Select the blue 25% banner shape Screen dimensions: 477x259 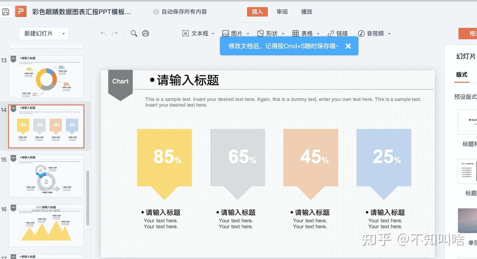tap(384, 164)
